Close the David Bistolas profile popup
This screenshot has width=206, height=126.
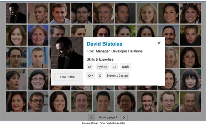[x=159, y=43]
